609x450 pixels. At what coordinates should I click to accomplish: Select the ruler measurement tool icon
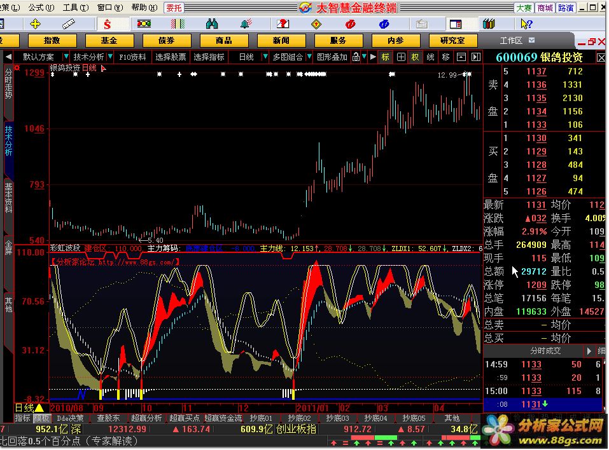point(68,24)
